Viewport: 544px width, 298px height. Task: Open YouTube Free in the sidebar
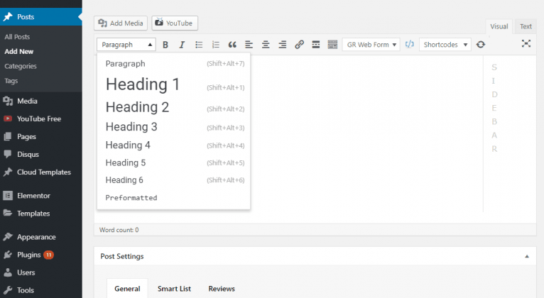pyautogui.click(x=41, y=118)
